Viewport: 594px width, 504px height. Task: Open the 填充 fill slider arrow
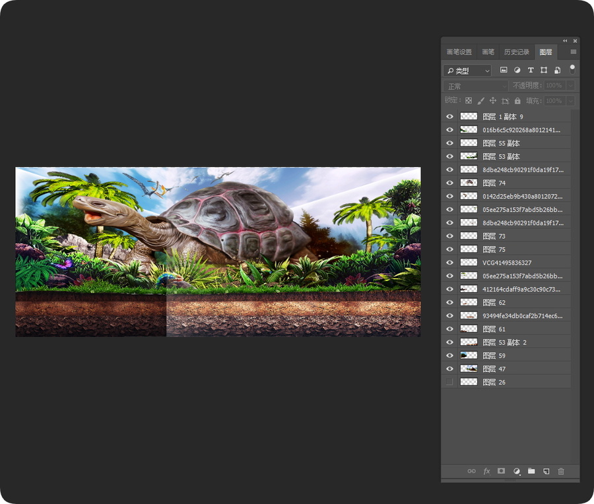(x=570, y=101)
